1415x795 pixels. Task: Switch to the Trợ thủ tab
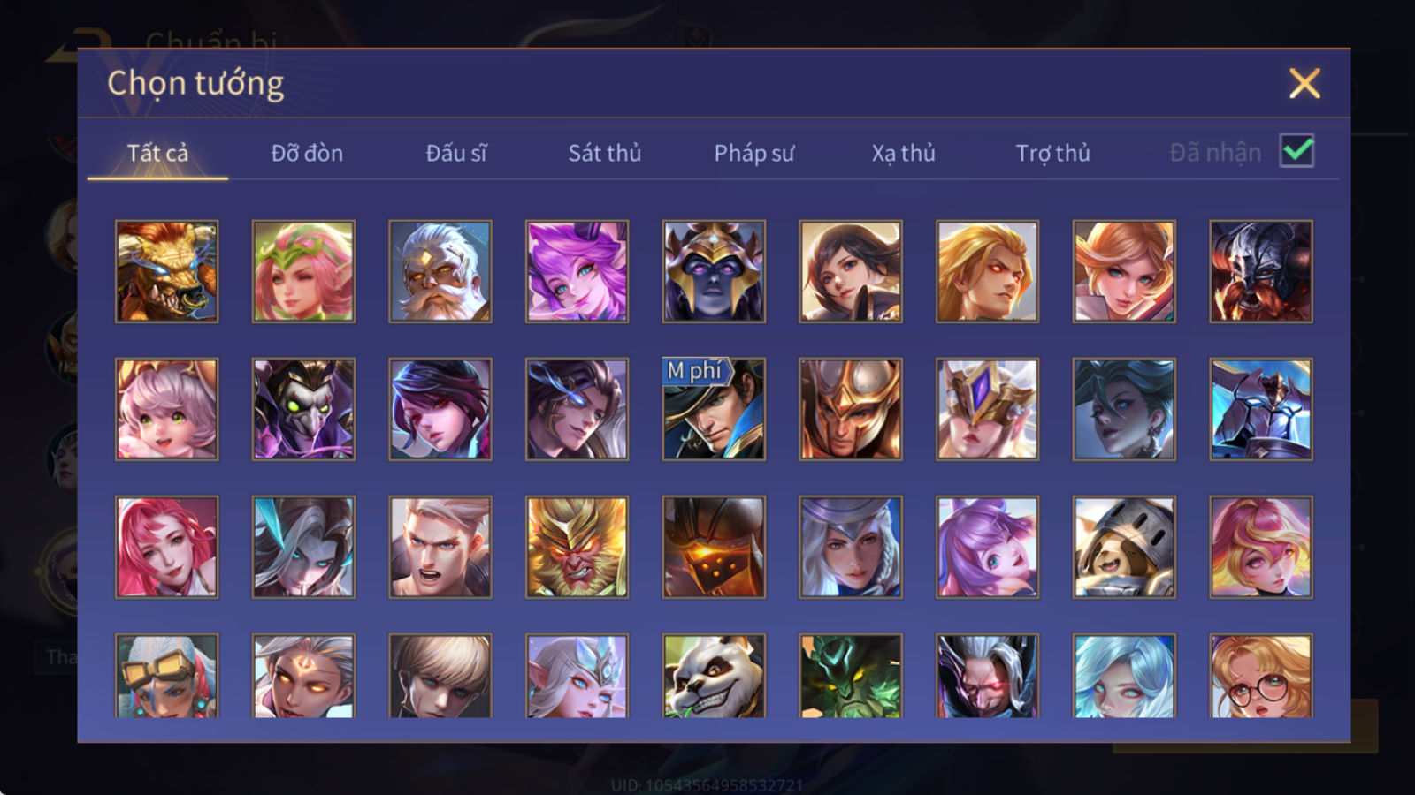pos(1052,153)
